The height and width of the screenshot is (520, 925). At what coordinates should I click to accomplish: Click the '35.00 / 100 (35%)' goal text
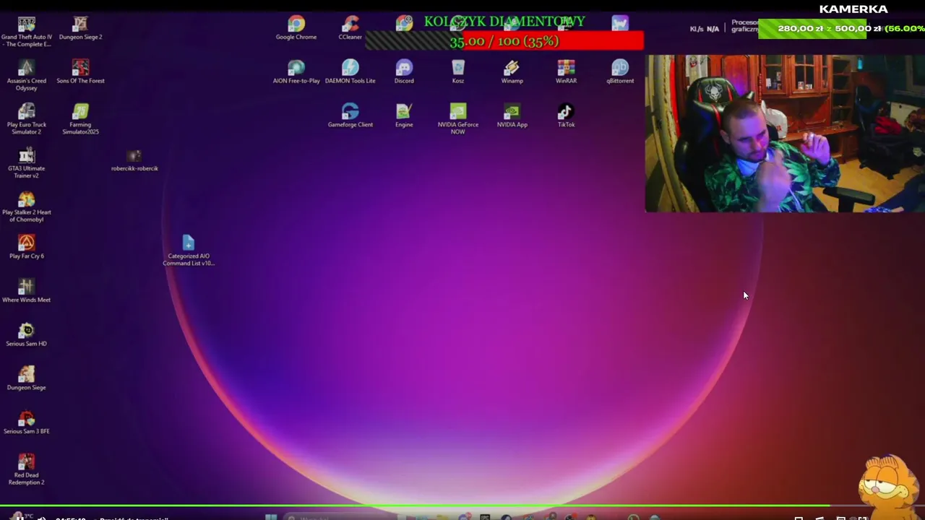(x=504, y=41)
